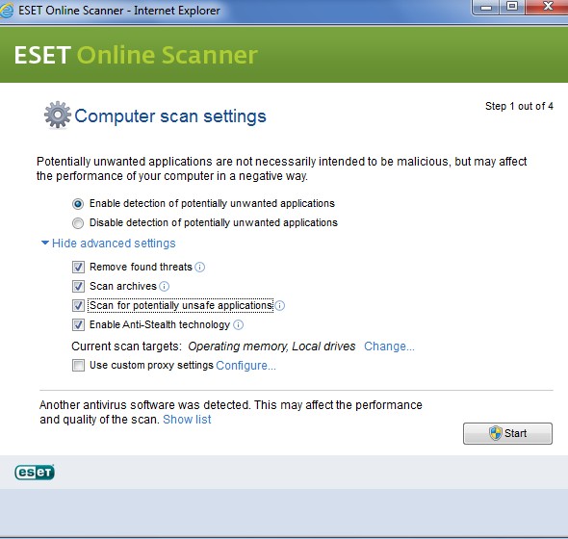Click Internet Explorer icon in title bar
568x539 pixels.
tap(7, 11)
